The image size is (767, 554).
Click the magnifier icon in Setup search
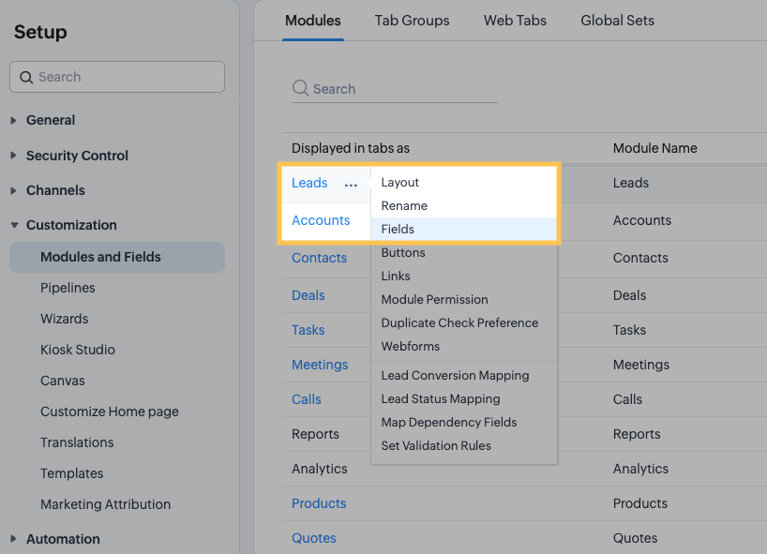click(26, 77)
